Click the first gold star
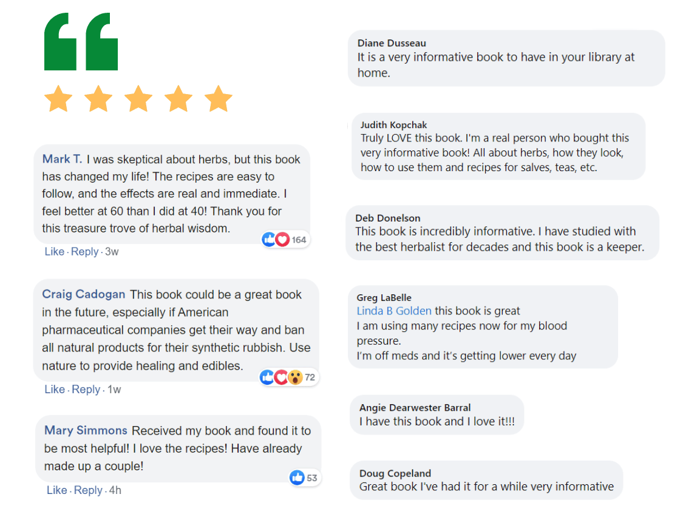Viewport: 683px width, 531px height. tap(58, 99)
